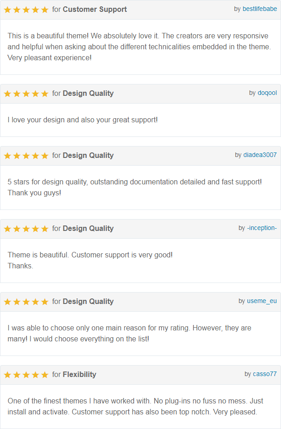The width and height of the screenshot is (281, 429).
Task: Click second star on Flexibility review
Action: pyautogui.click(x=17, y=375)
